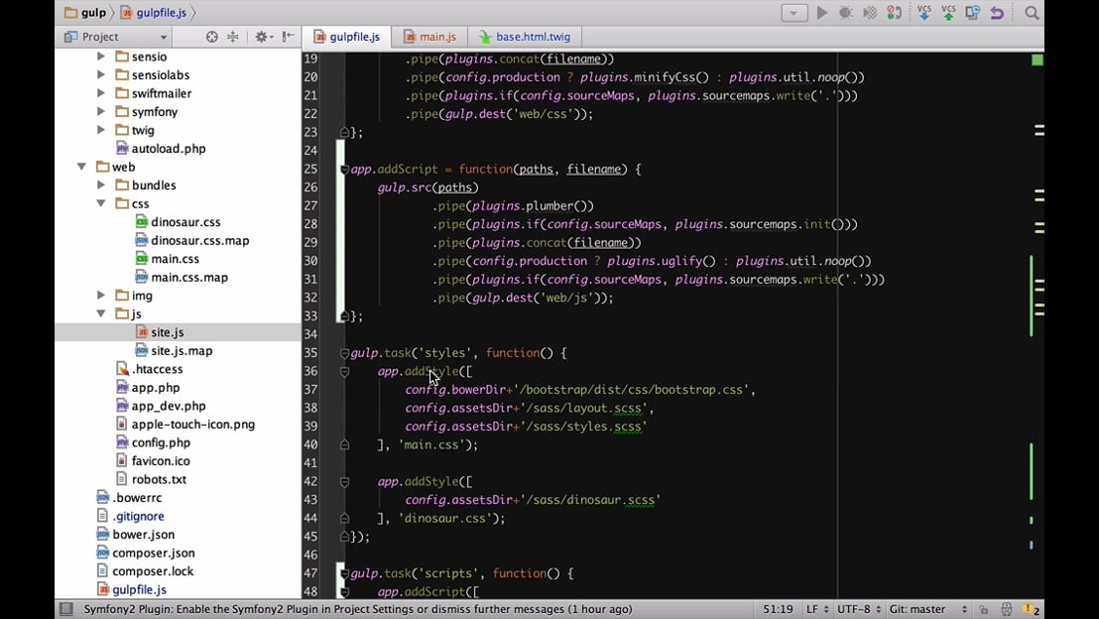Click the Show History clock icon

(972, 13)
